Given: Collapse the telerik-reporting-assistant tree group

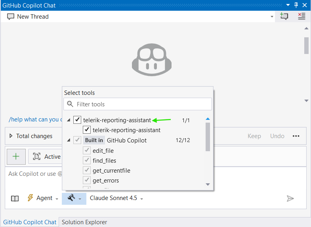Looking at the screenshot, I should 69,120.
